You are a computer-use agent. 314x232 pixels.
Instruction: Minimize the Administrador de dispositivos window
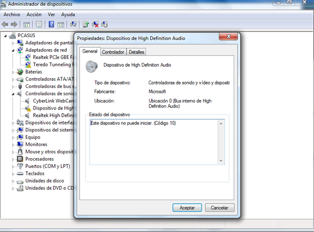pyautogui.click(x=278, y=3)
